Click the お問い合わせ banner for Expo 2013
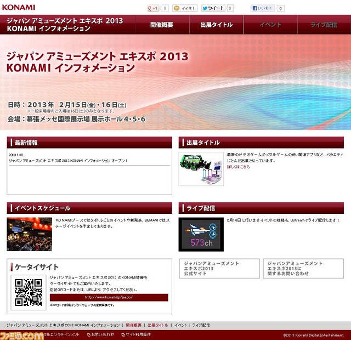The height and width of the screenshot is (340, 351). (303, 269)
